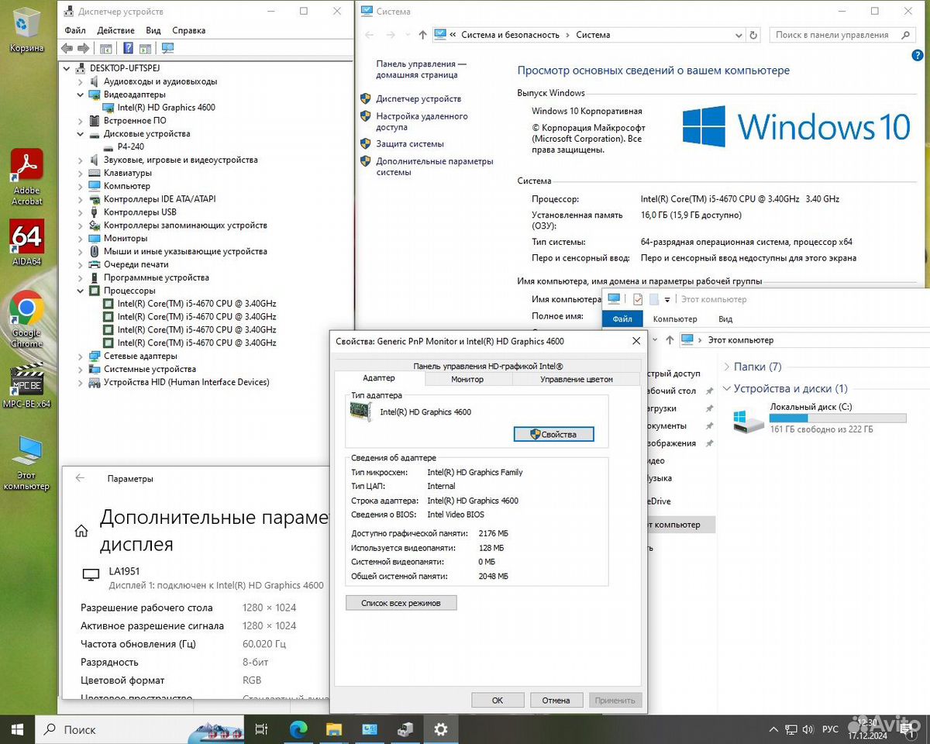The width and height of the screenshot is (930, 744).
Task: Select 'Intel(R) HD Graphics 4600' in device tree
Action: pos(167,108)
